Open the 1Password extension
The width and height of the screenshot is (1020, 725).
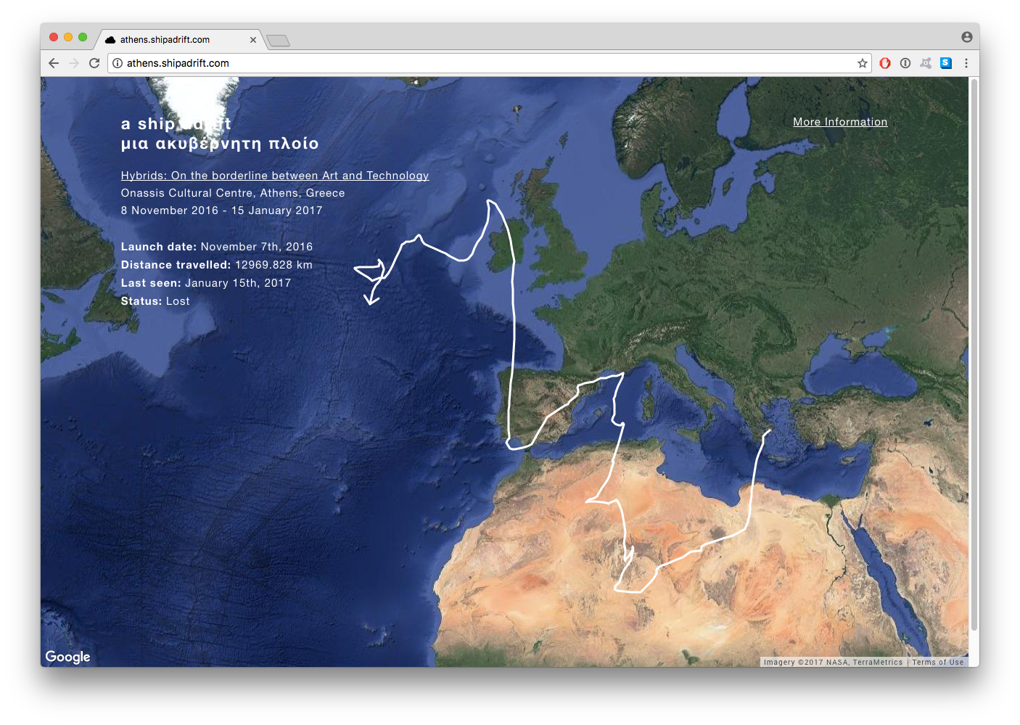click(x=905, y=63)
